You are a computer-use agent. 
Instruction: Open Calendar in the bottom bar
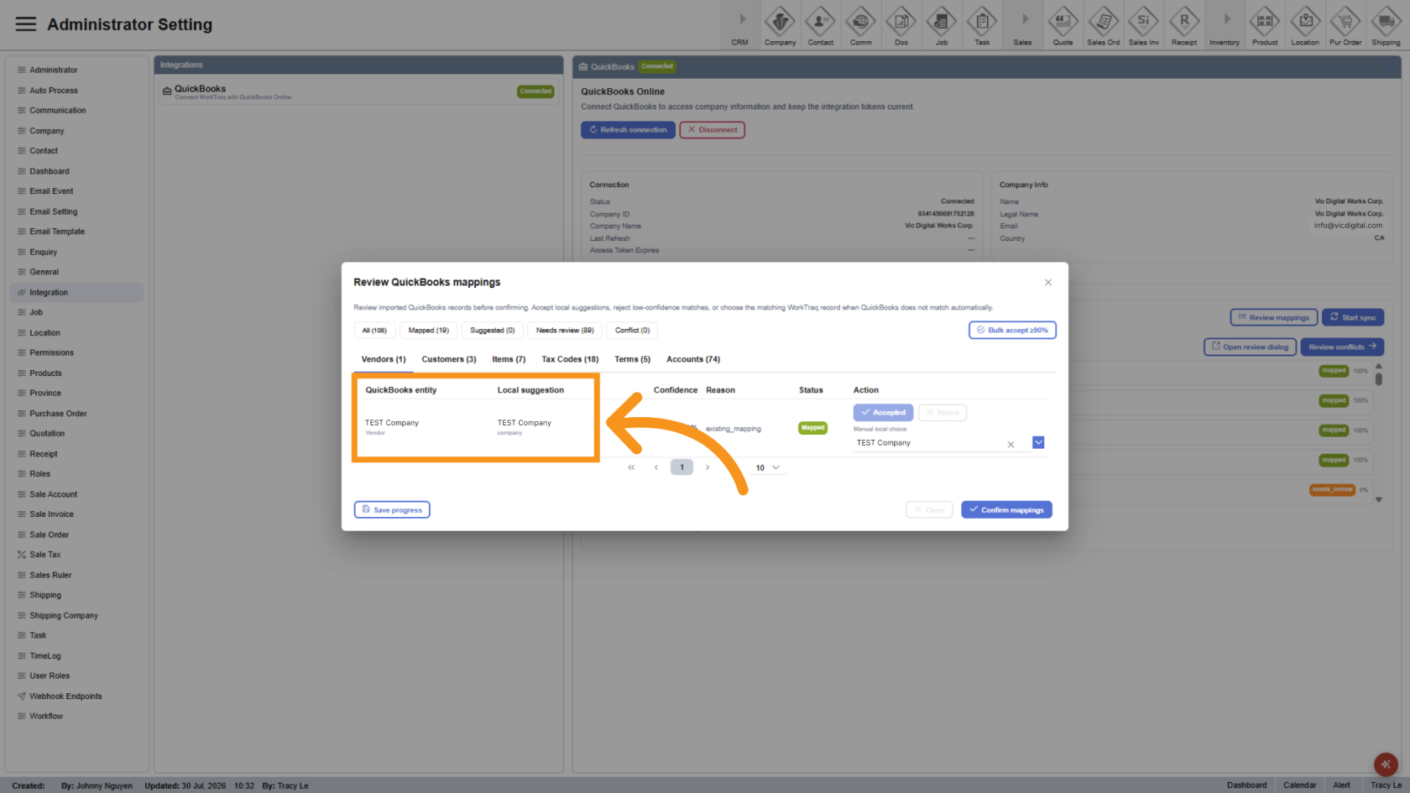pyautogui.click(x=1299, y=785)
